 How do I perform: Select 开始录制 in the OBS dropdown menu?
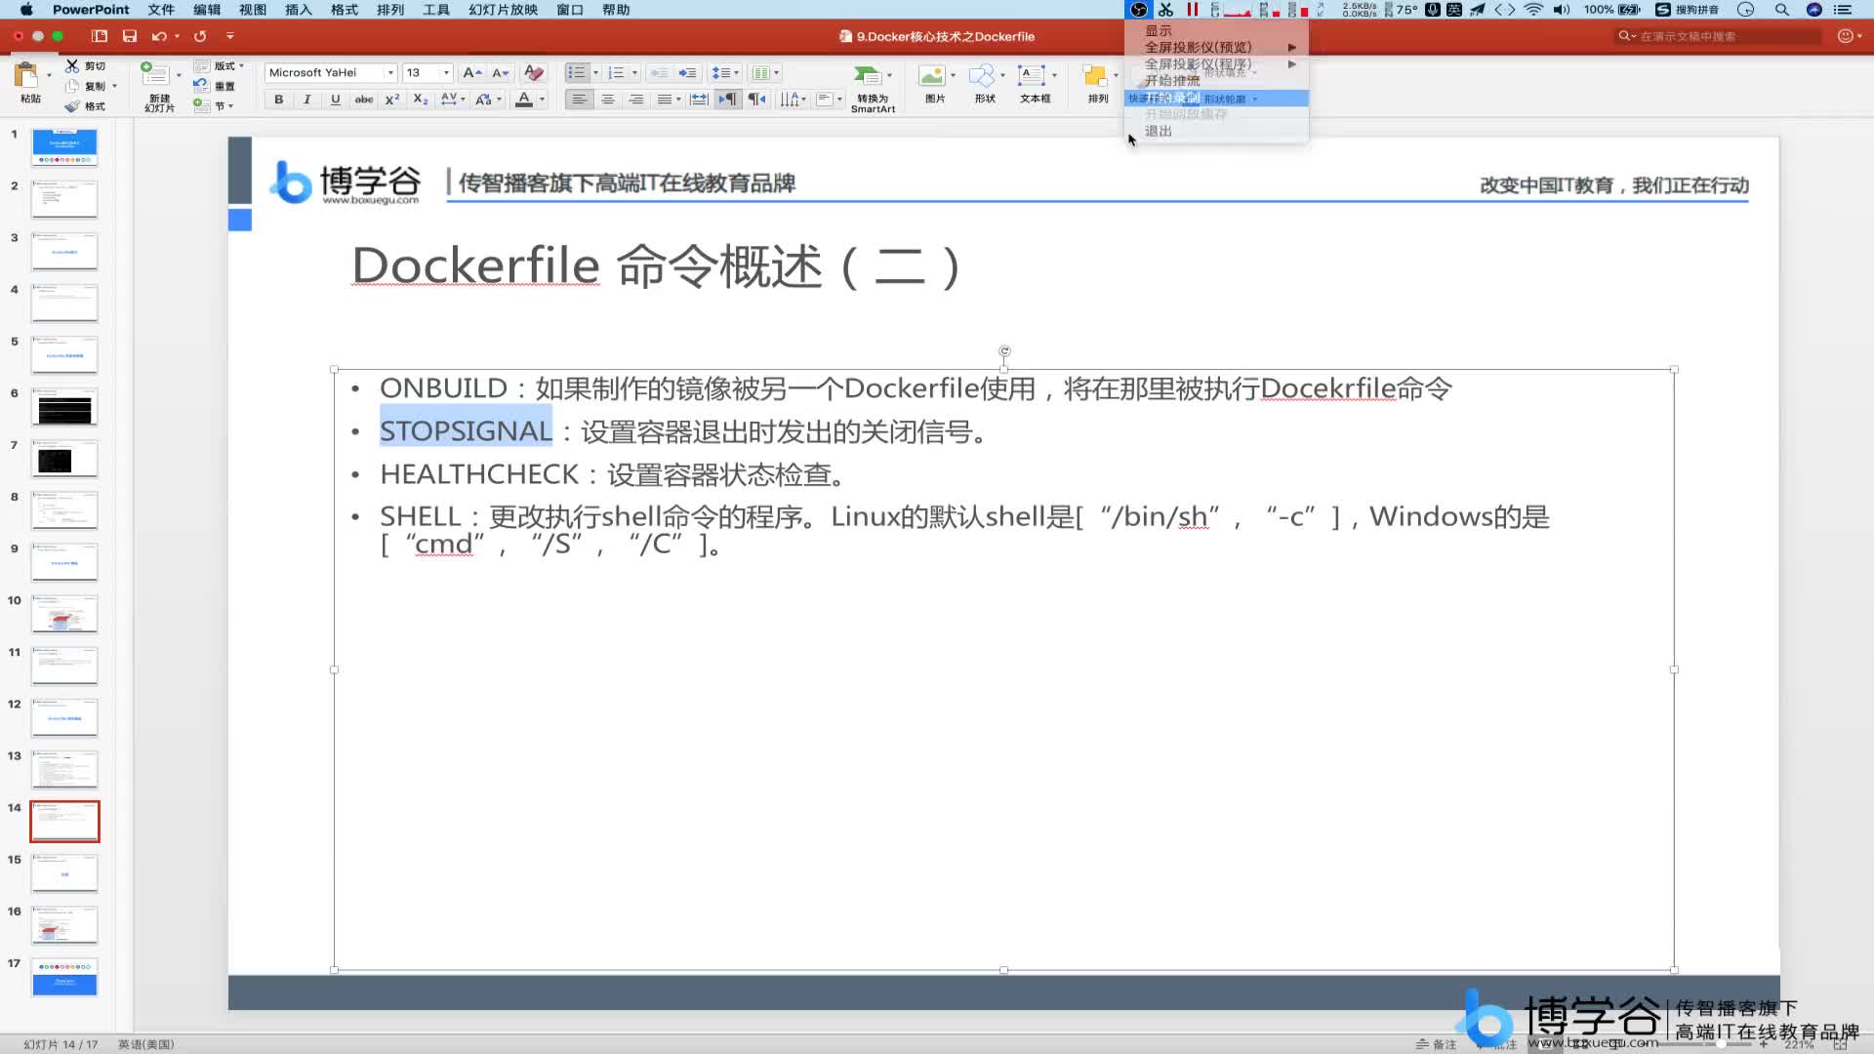coord(1216,98)
